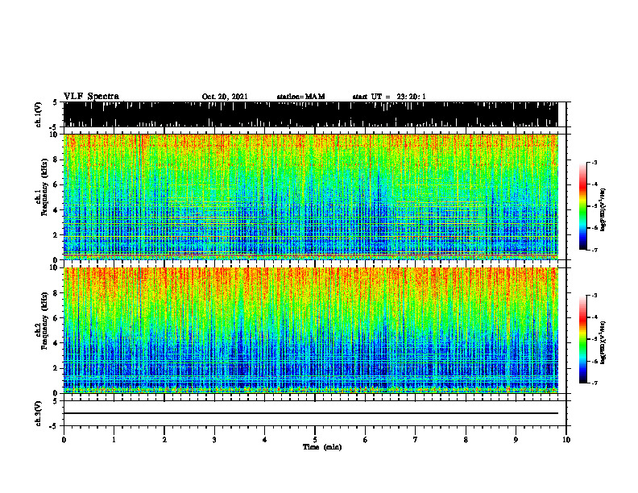Click time axis tick label "10"
This screenshot has width=638, height=493.
pyautogui.click(x=566, y=440)
